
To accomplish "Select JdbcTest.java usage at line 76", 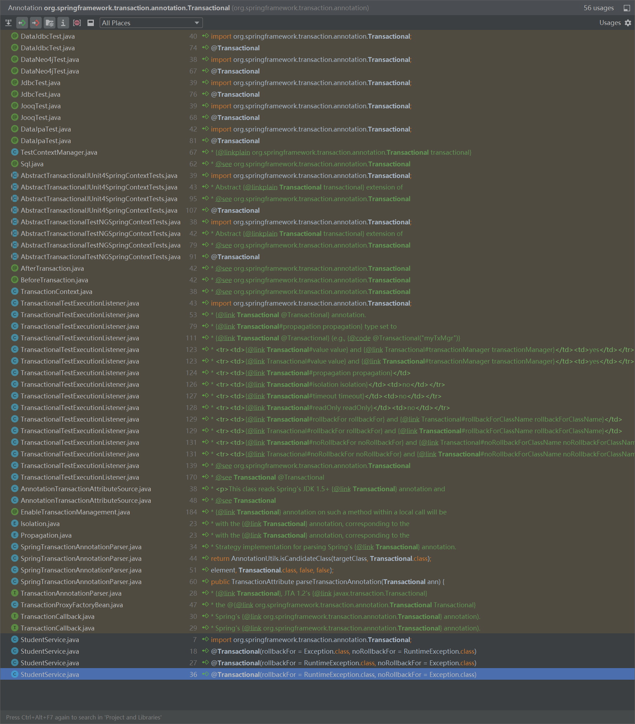I will [318, 94].
